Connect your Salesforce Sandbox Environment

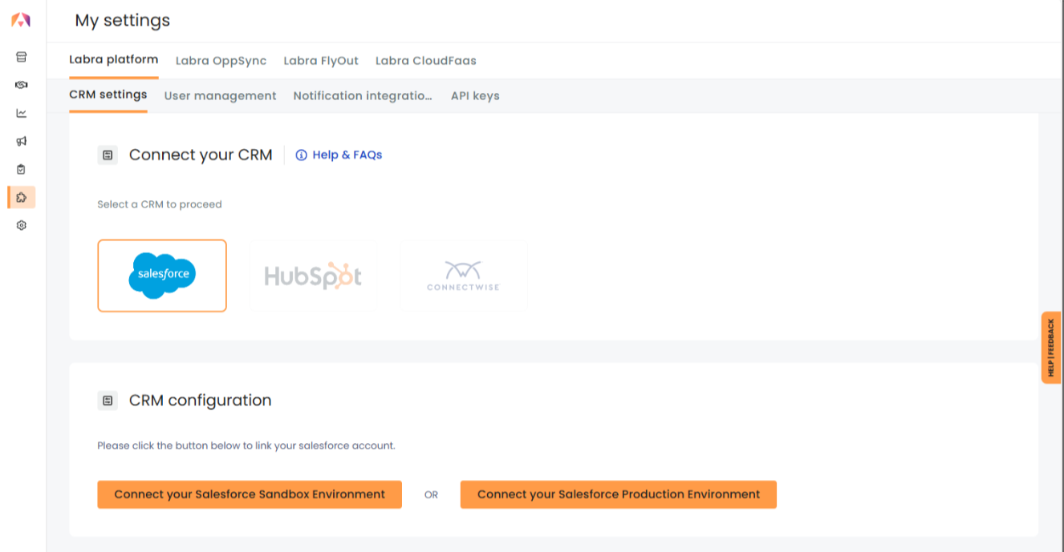pos(250,494)
